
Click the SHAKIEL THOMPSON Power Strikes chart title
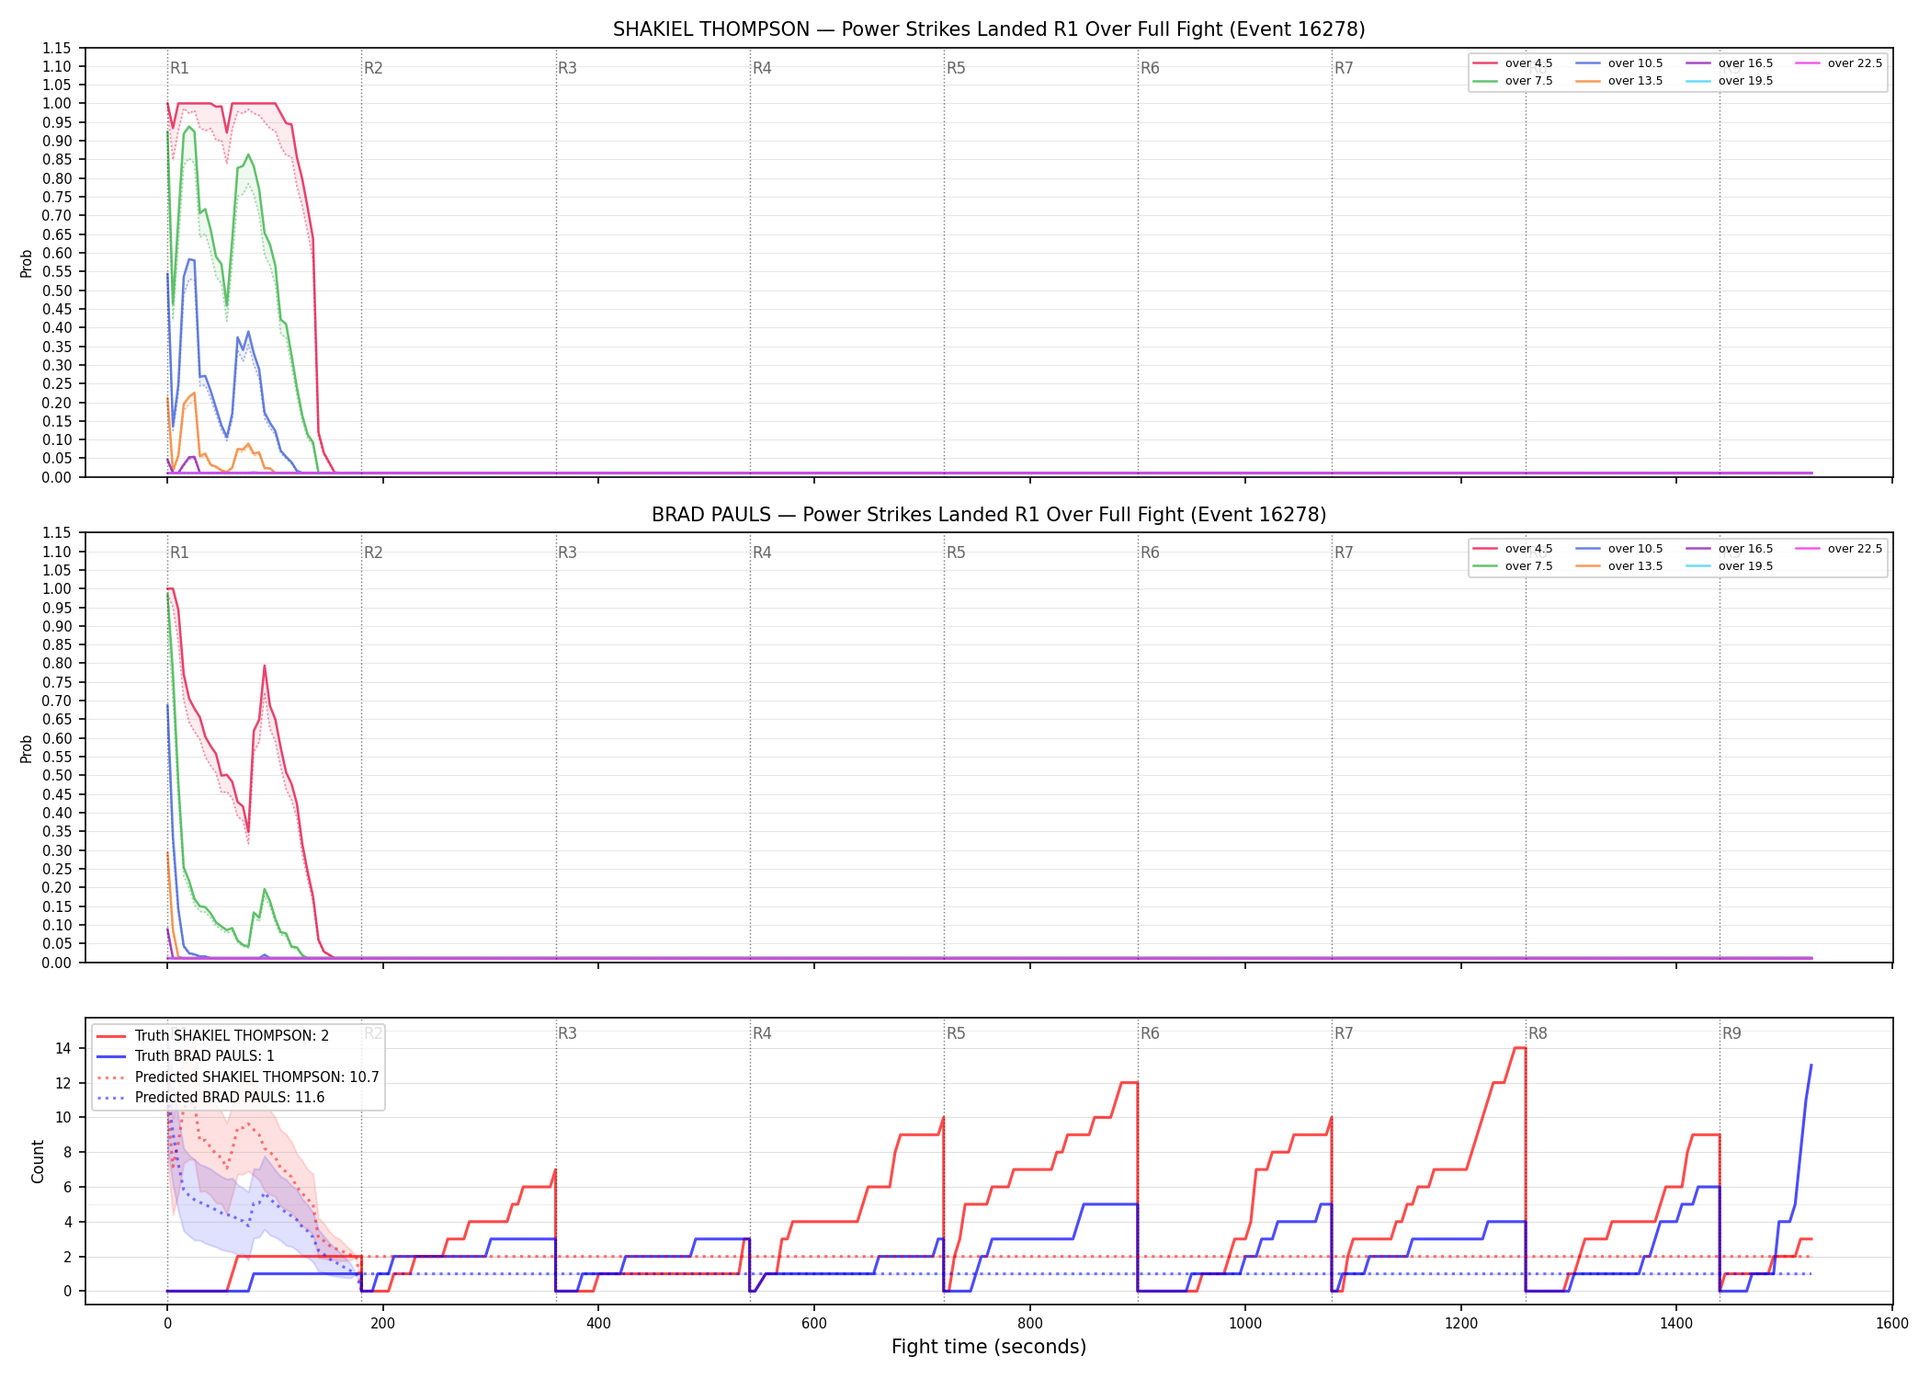click(x=989, y=29)
